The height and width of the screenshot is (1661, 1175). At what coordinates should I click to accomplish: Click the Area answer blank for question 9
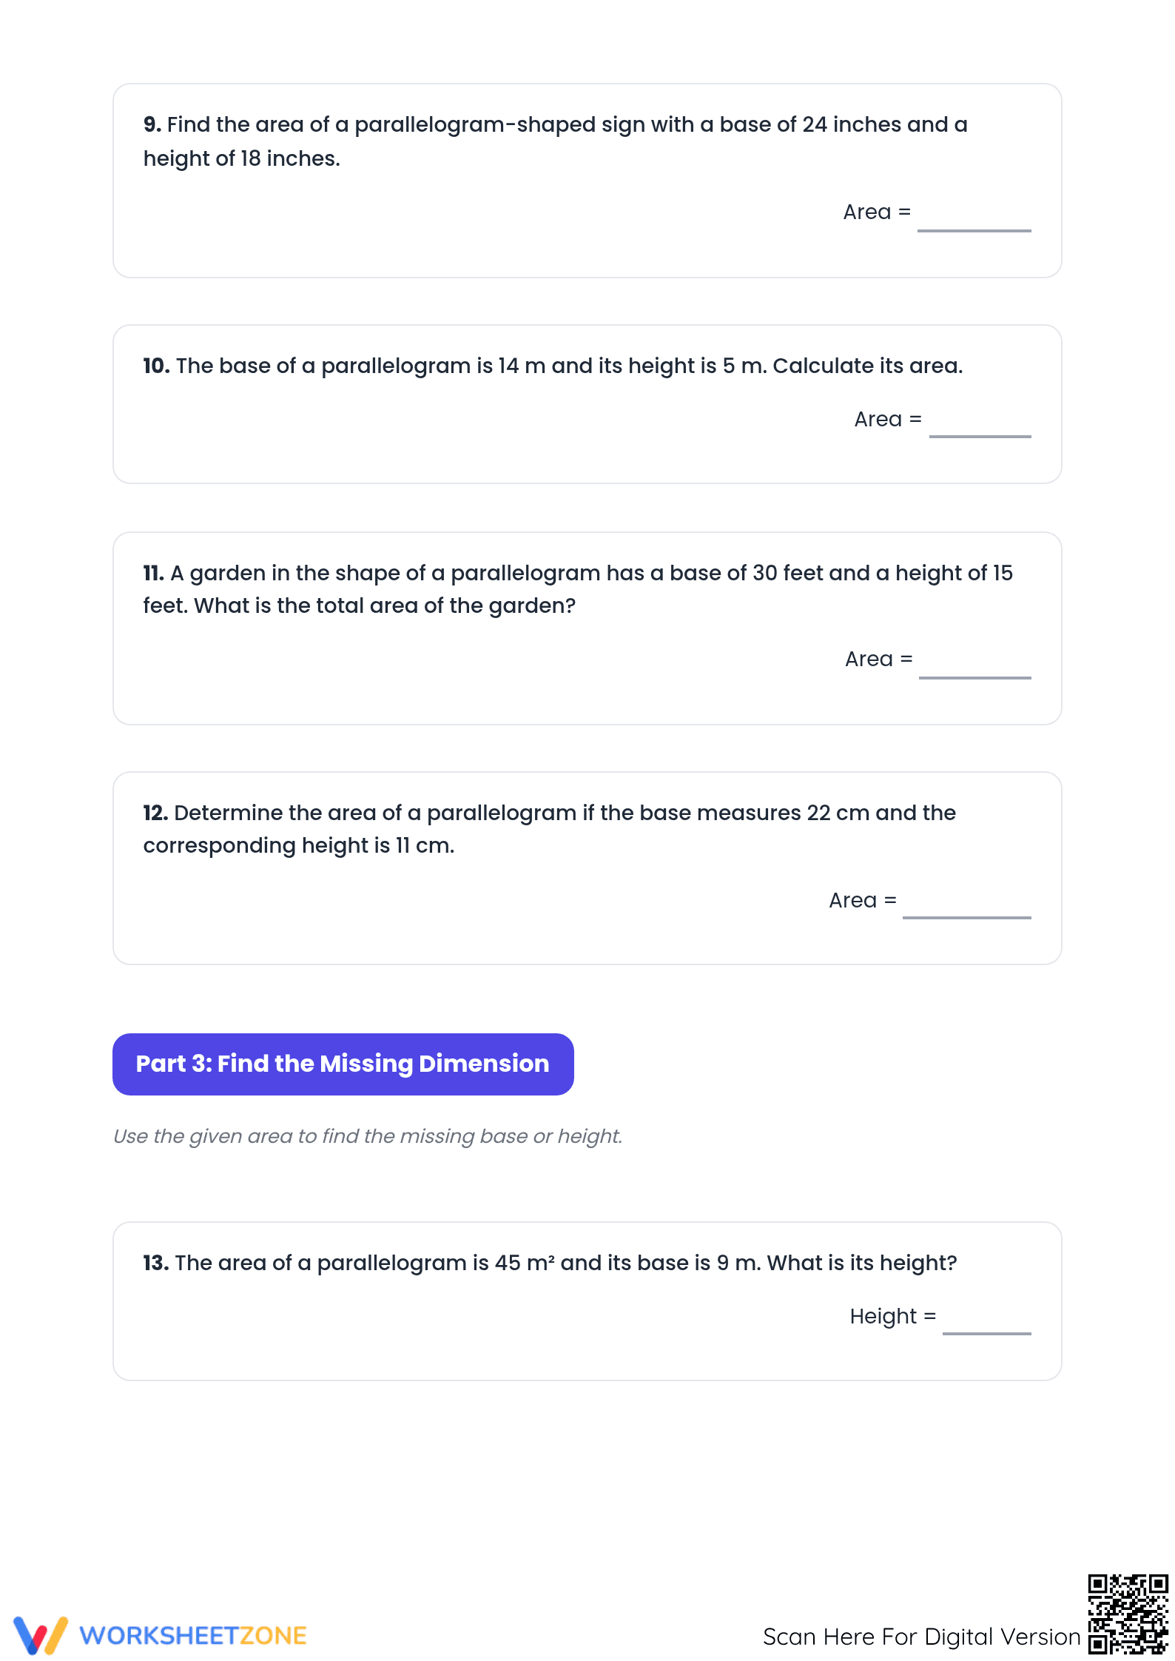[974, 220]
